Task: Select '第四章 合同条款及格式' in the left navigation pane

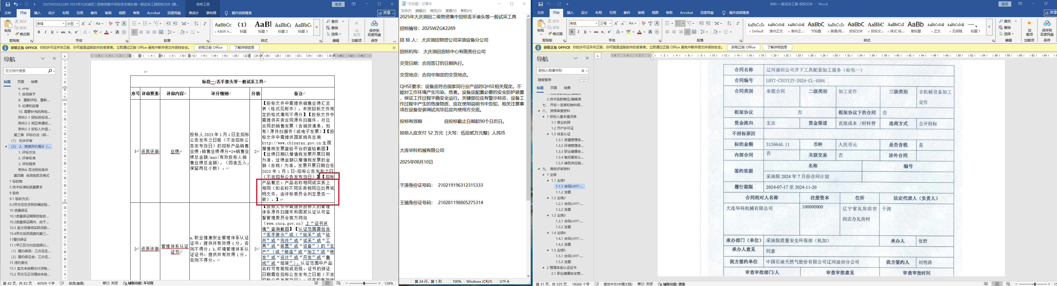Action: (x=32, y=176)
